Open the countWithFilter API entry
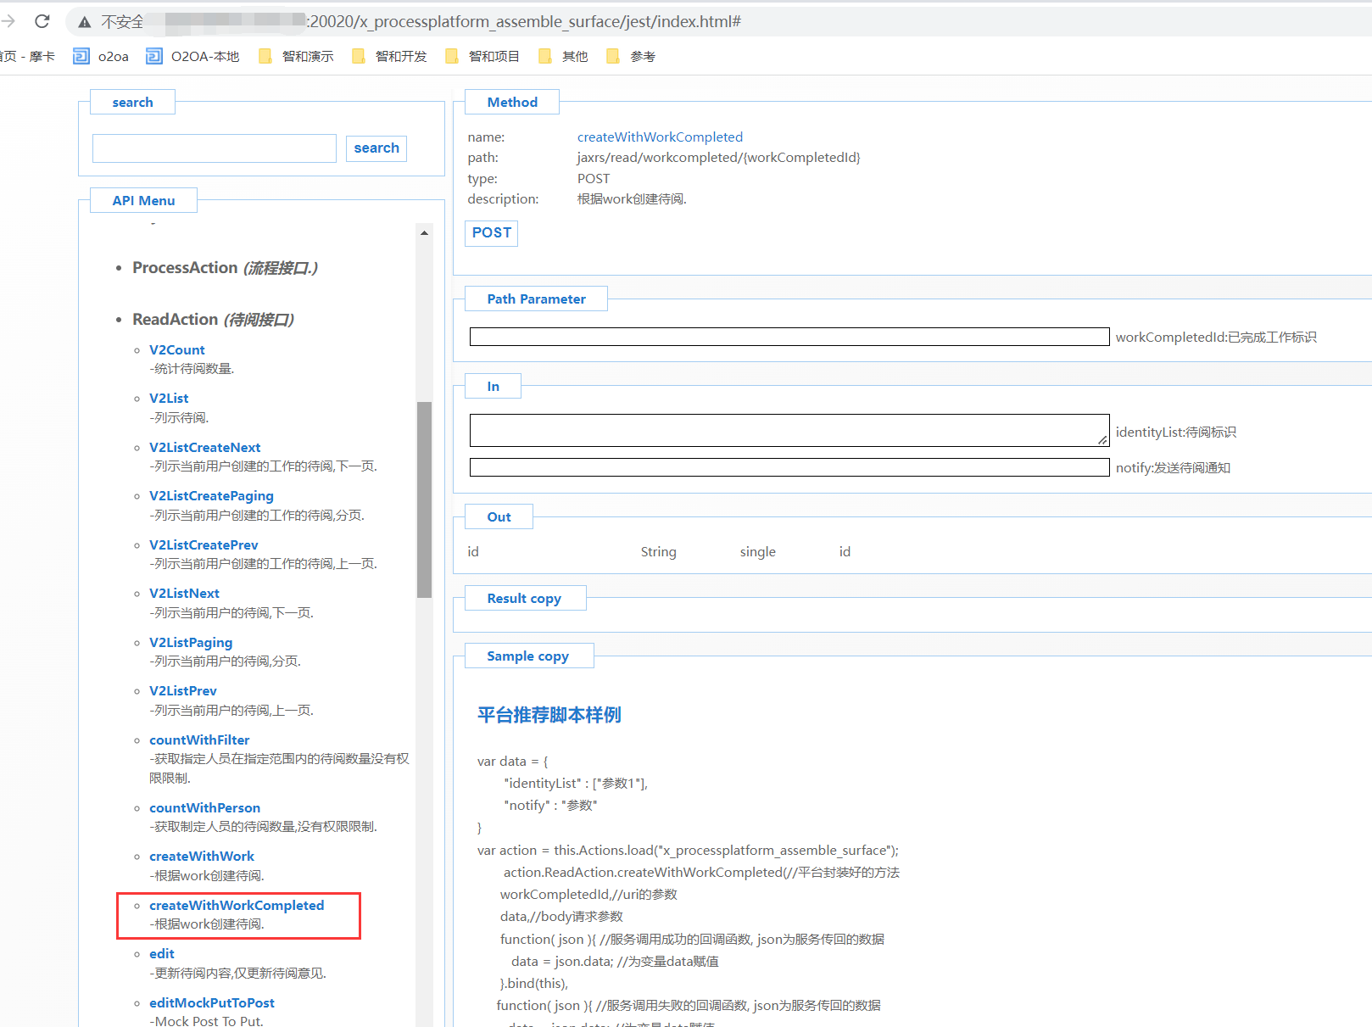 [x=199, y=740]
